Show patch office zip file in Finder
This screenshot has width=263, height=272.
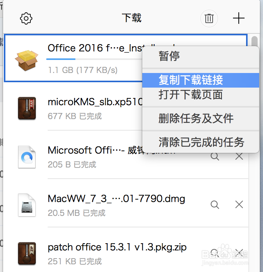tap(215, 253)
